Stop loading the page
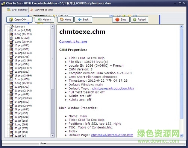Viewport: 188px width, 148px height. (121, 20)
